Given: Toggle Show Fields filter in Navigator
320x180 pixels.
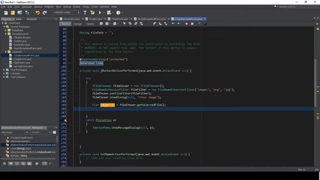Looking at the screenshot, I should pos(10,163).
